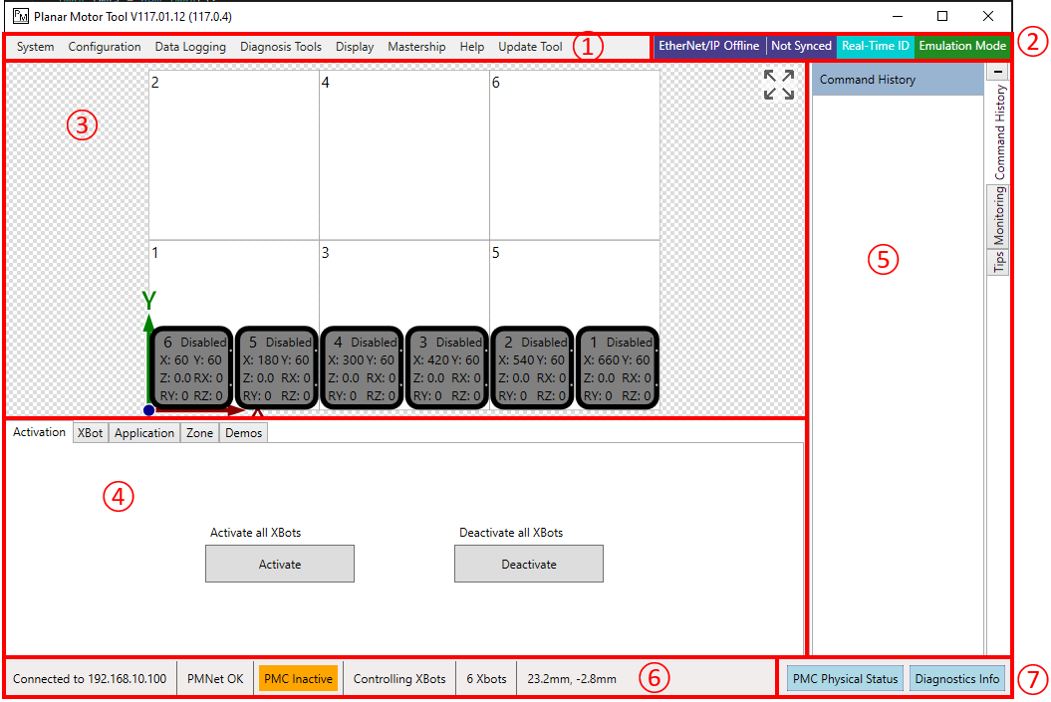Click the Real-Time ID indicator
The height and width of the screenshot is (702, 1051).
tap(875, 46)
